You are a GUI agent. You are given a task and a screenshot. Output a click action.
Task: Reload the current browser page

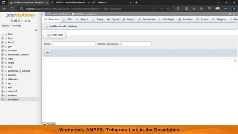(x=12, y=9)
